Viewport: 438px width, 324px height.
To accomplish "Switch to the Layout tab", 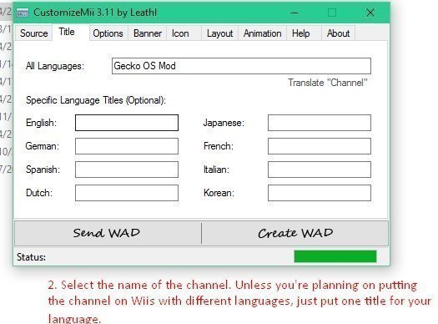I will coord(220,33).
